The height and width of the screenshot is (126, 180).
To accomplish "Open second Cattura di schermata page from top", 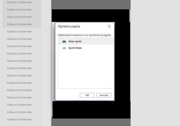I will coord(19,9).
